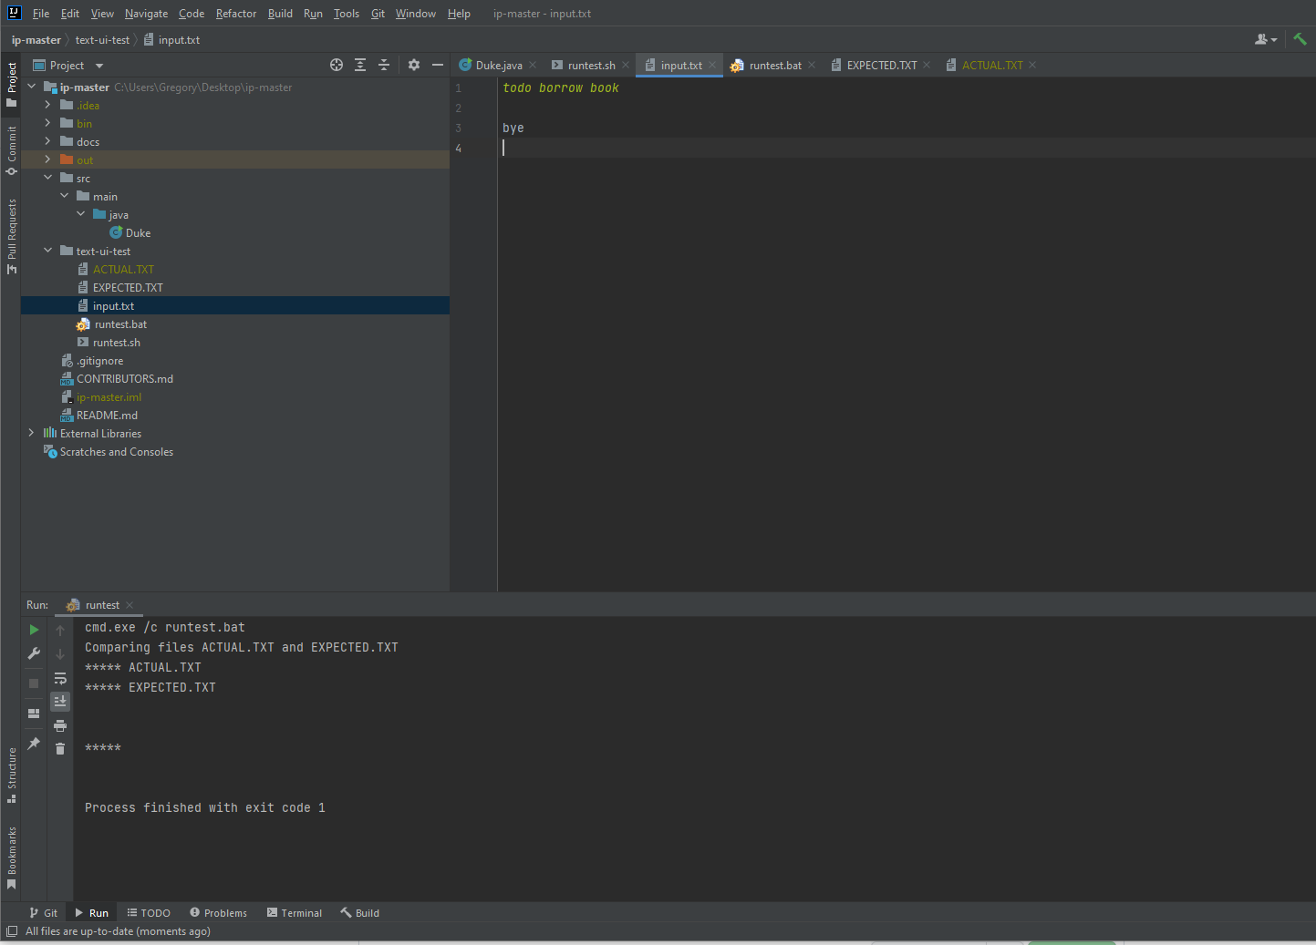Expand the docs folder

pos(47,141)
